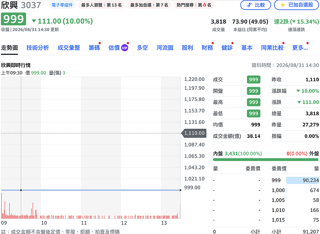Screen dimensions: 320x234
Task: Open the 籌碼 tab
Action: (94, 48)
